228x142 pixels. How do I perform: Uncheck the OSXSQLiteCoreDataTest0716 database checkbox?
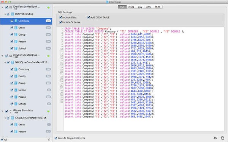click(8, 62)
